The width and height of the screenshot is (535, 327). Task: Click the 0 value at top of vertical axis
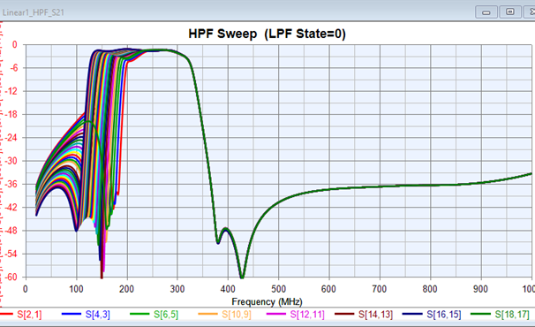pyautogui.click(x=15, y=44)
